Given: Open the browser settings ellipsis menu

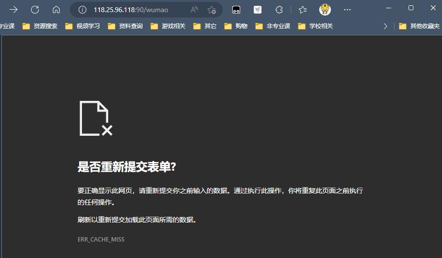Looking at the screenshot, I should [x=347, y=10].
